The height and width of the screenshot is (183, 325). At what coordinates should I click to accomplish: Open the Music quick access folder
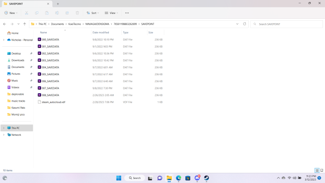point(13,81)
